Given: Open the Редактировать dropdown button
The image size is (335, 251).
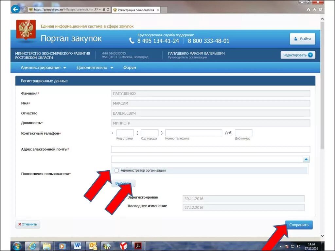Looking at the screenshot, I should click(298, 55).
